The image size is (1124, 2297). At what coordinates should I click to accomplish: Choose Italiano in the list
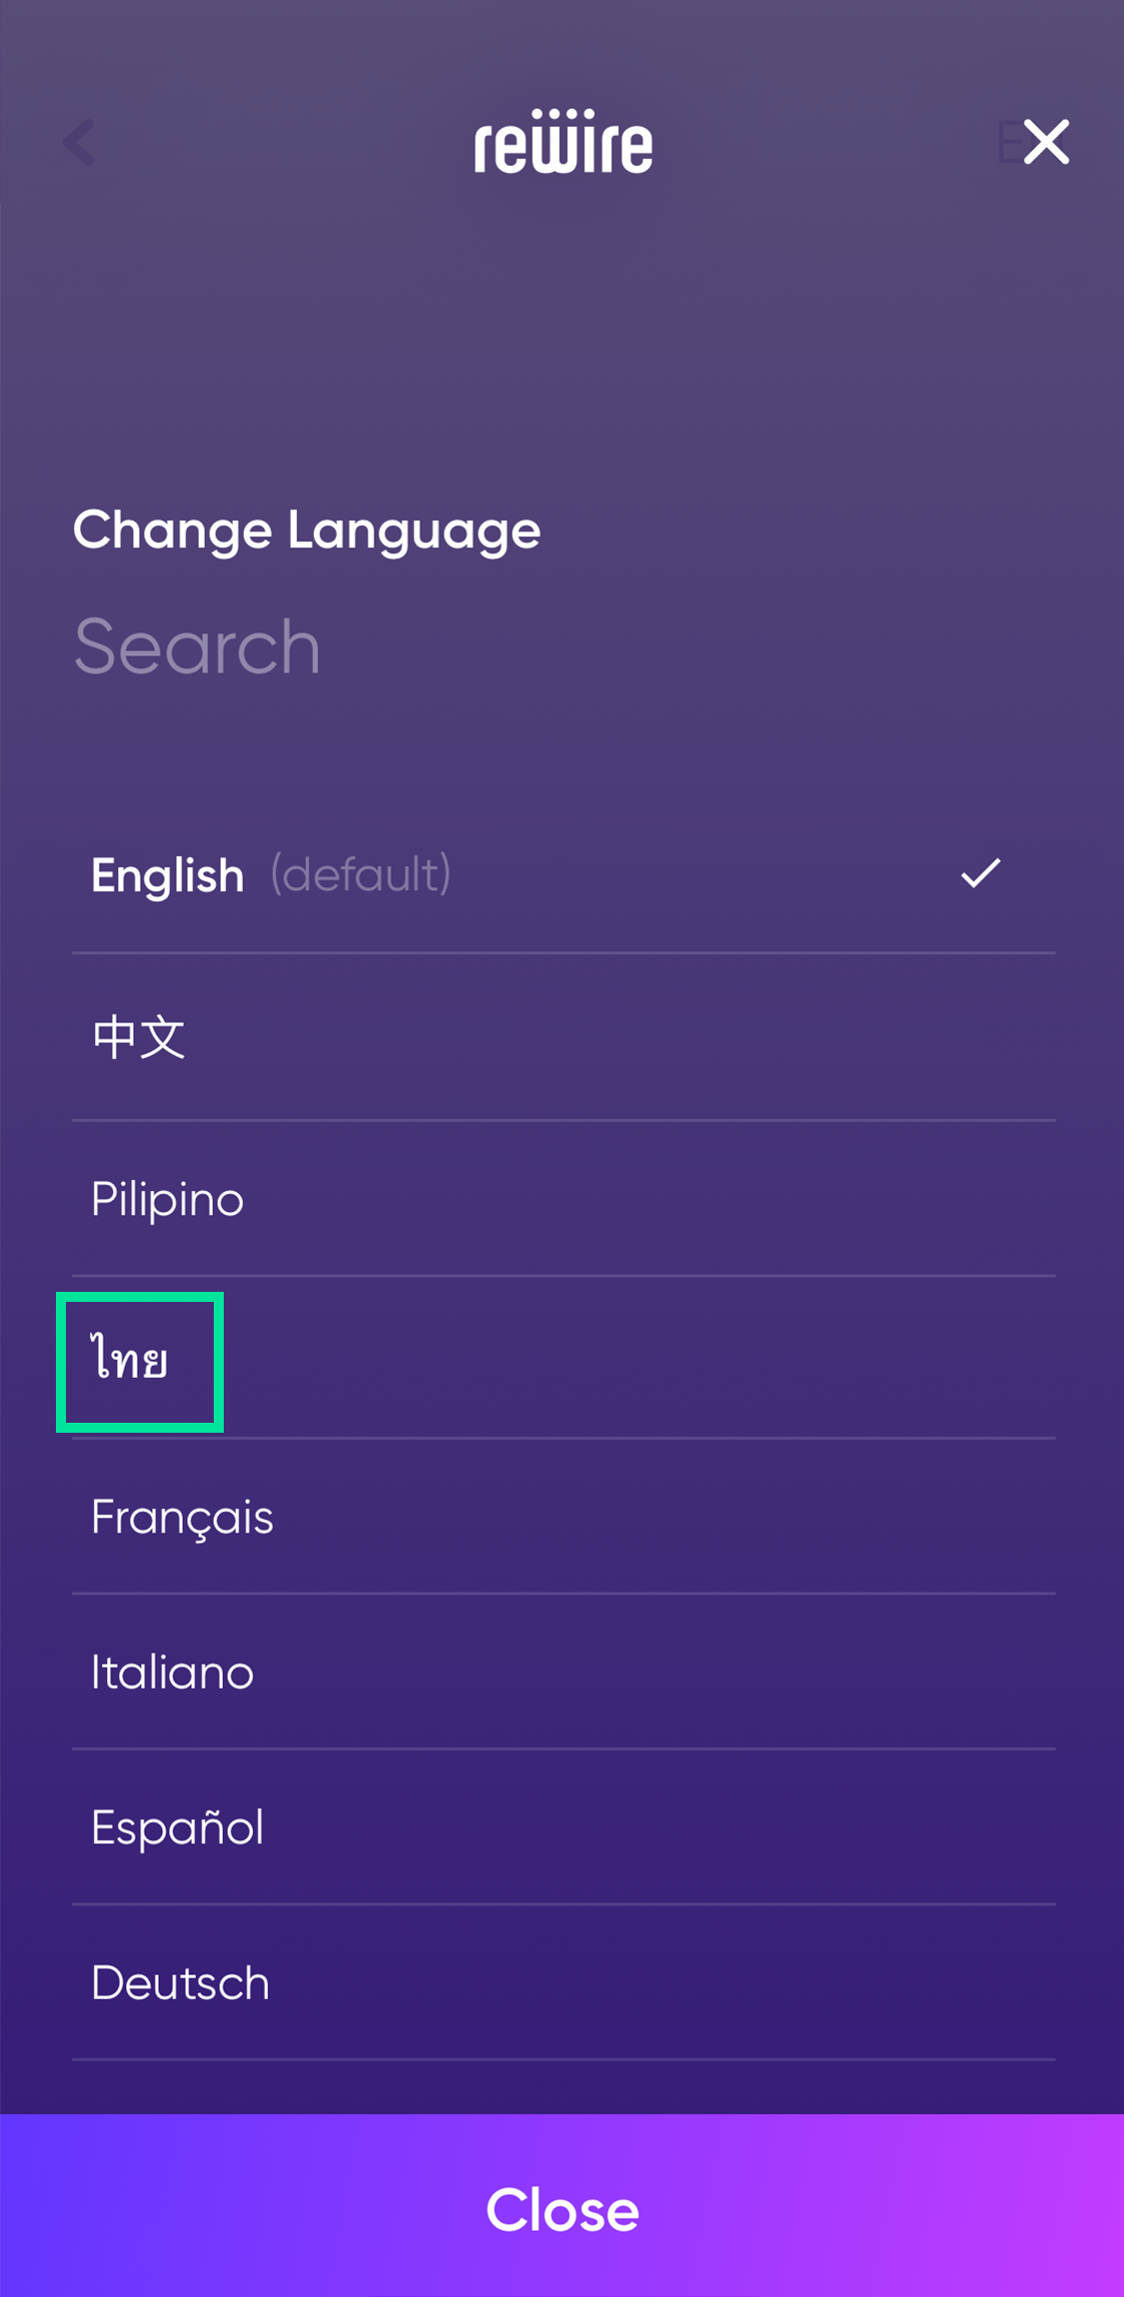coord(173,1673)
